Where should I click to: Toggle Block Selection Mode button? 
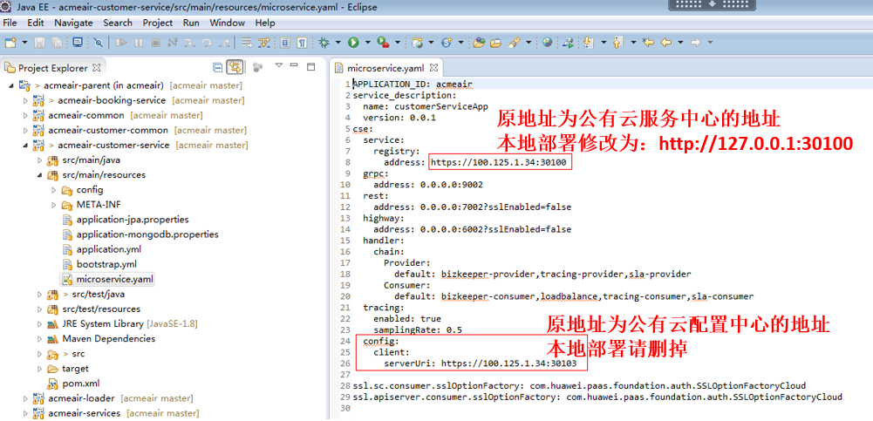(285, 42)
